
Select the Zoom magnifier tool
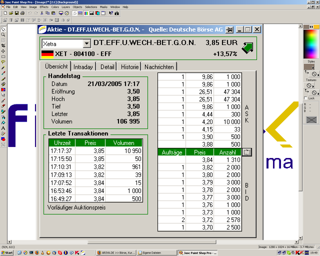tap(3, 35)
